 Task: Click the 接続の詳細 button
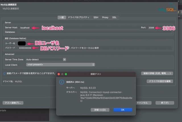coord(157,73)
